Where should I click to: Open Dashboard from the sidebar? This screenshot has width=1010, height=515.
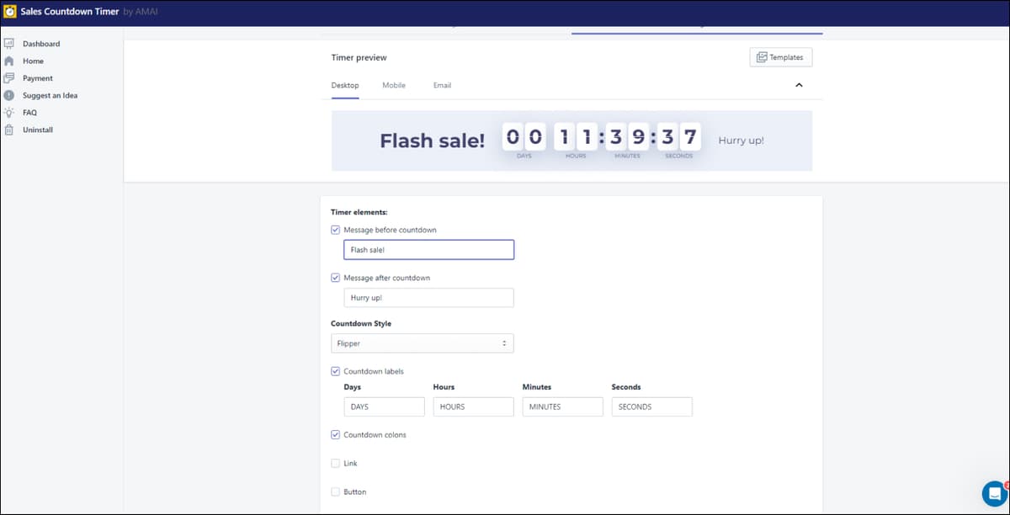(41, 44)
